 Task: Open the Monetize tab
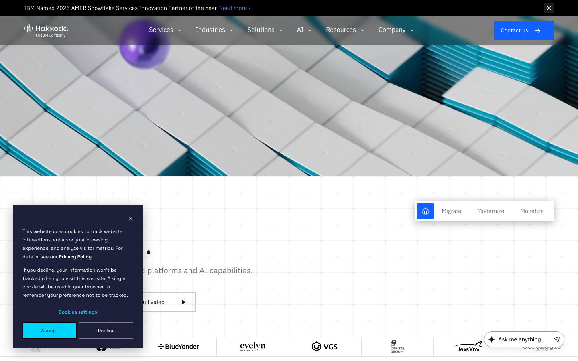[x=532, y=211]
